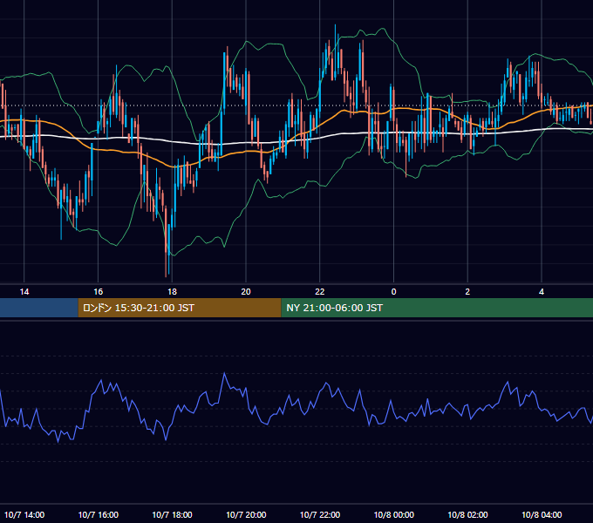Click the oscillator time label 10/7 20:00

(x=246, y=514)
